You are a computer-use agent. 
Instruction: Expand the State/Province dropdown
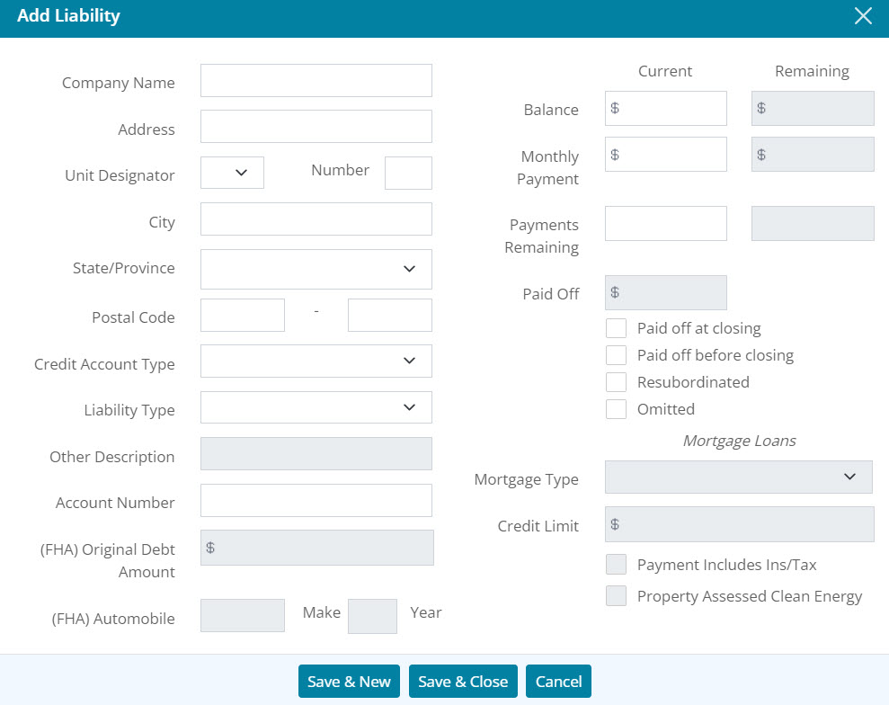pos(316,269)
